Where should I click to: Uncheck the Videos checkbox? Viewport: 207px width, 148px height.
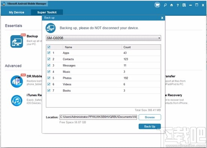pos(49,84)
